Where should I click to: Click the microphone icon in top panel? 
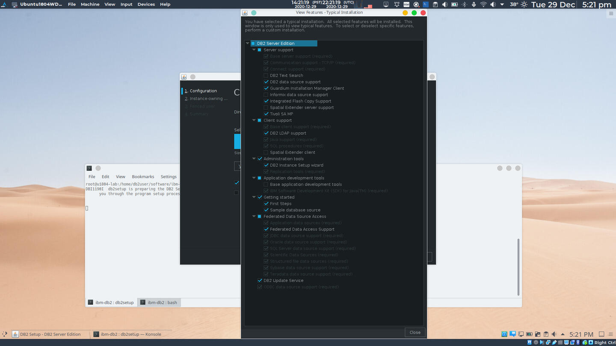point(474,4)
